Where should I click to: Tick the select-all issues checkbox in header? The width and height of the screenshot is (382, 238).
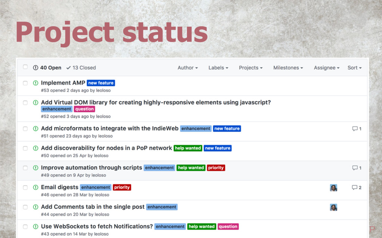(x=25, y=67)
